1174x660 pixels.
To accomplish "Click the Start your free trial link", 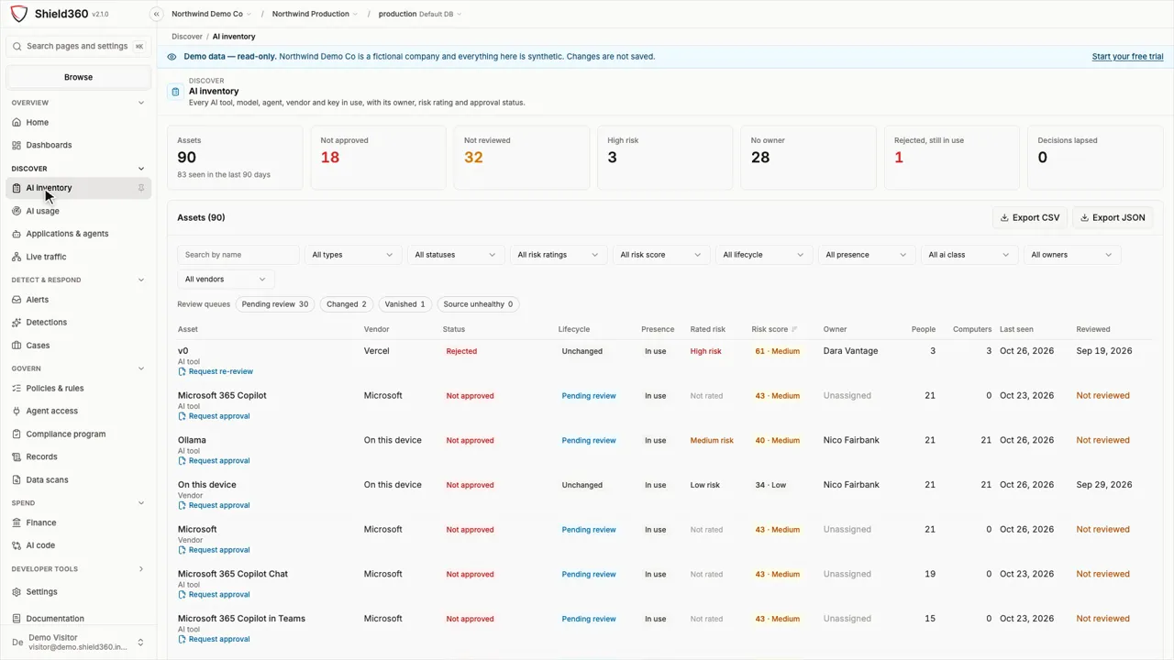I will [x=1128, y=57].
